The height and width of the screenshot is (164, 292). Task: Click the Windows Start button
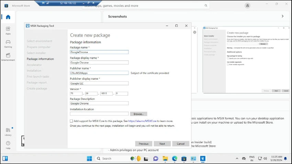tap(89, 159)
